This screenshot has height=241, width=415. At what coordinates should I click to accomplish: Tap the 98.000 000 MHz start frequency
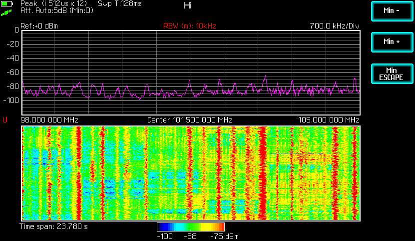point(49,120)
